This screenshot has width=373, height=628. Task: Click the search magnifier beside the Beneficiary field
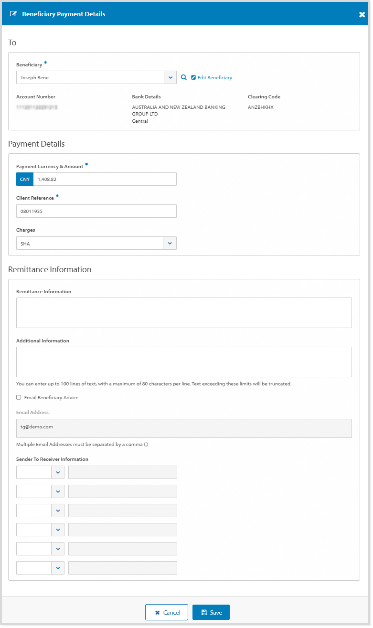[x=183, y=77]
